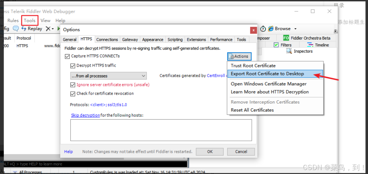
Task: Click the Cancel button
Action: click(241, 152)
